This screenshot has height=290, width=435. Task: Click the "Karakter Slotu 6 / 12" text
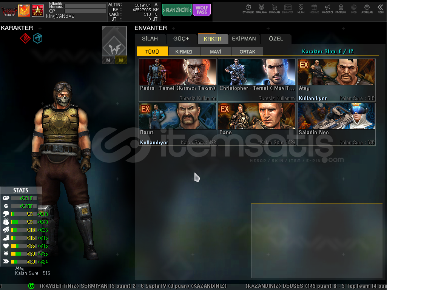[x=328, y=51]
